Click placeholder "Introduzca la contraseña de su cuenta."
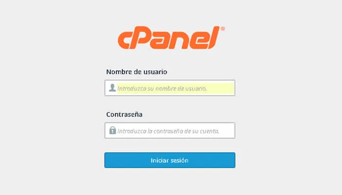342x195 pixels. point(168,131)
